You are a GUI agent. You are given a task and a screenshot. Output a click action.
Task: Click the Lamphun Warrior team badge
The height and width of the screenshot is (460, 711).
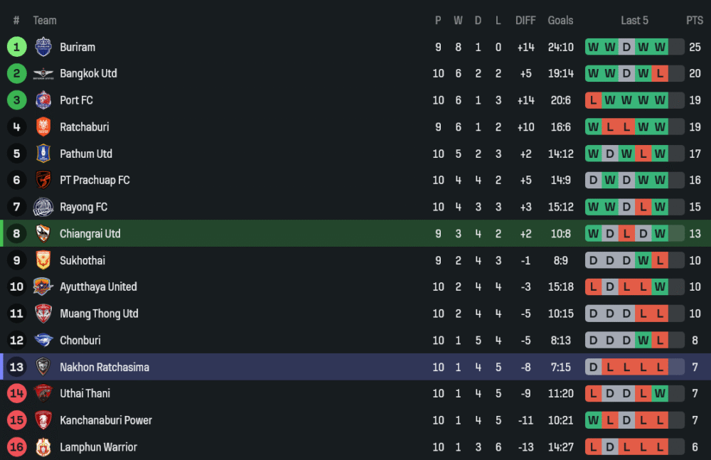(43, 447)
